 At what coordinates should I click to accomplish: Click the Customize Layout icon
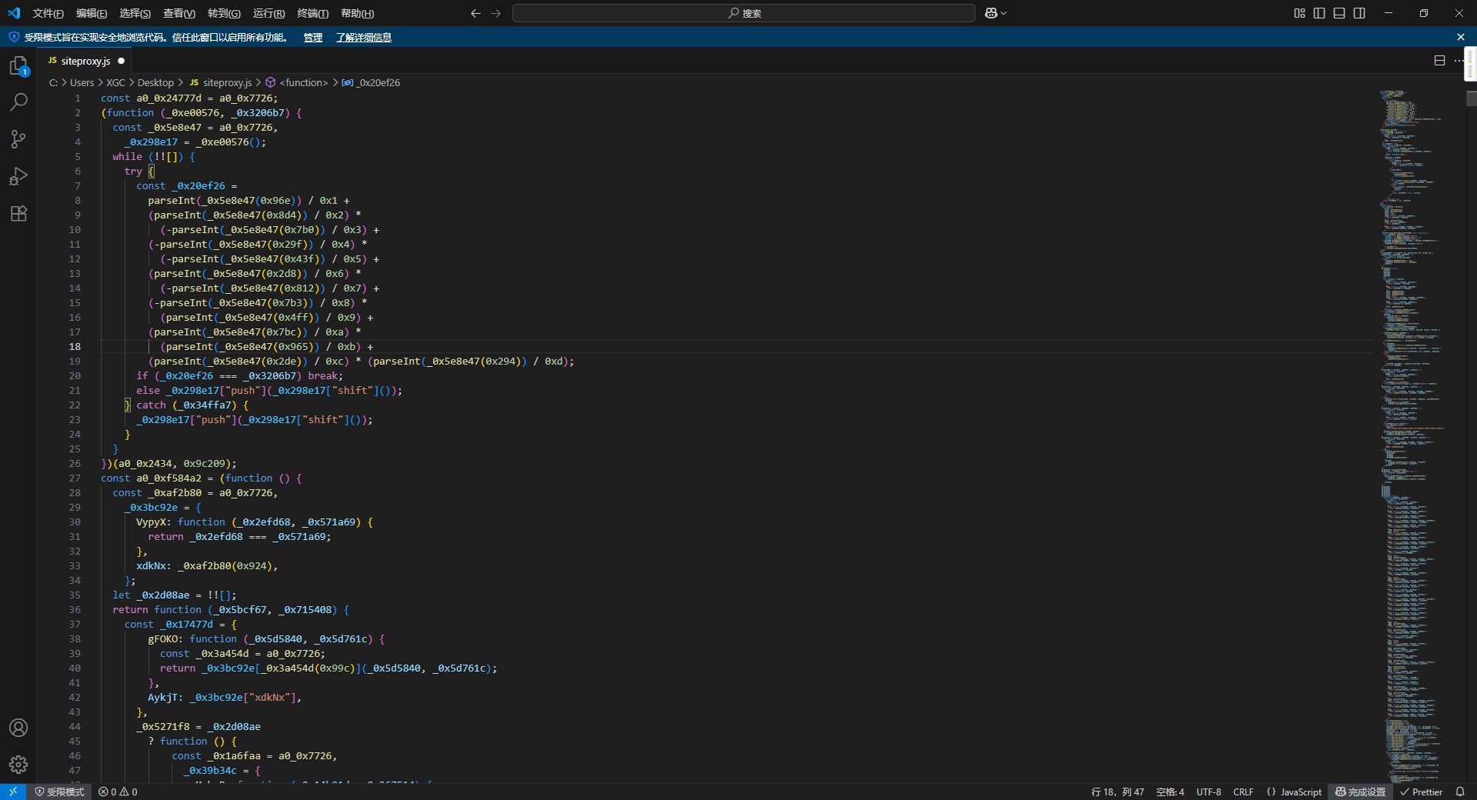[1299, 13]
